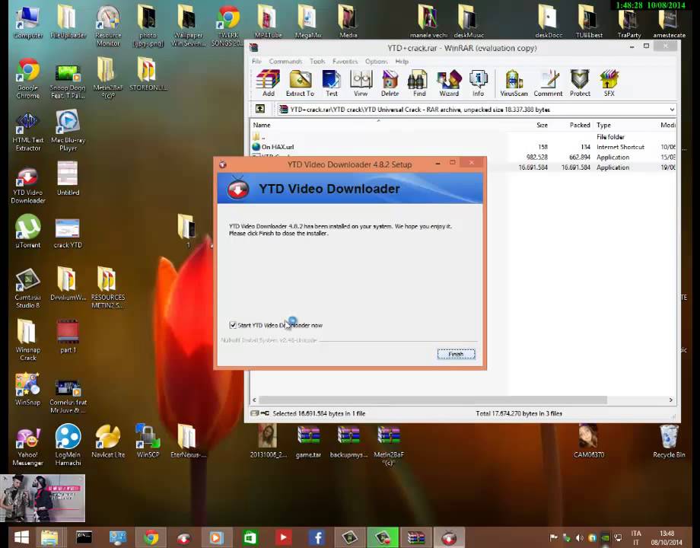Select the YTD Video Downloader desktop shortcut
700x548 pixels.
(27, 185)
